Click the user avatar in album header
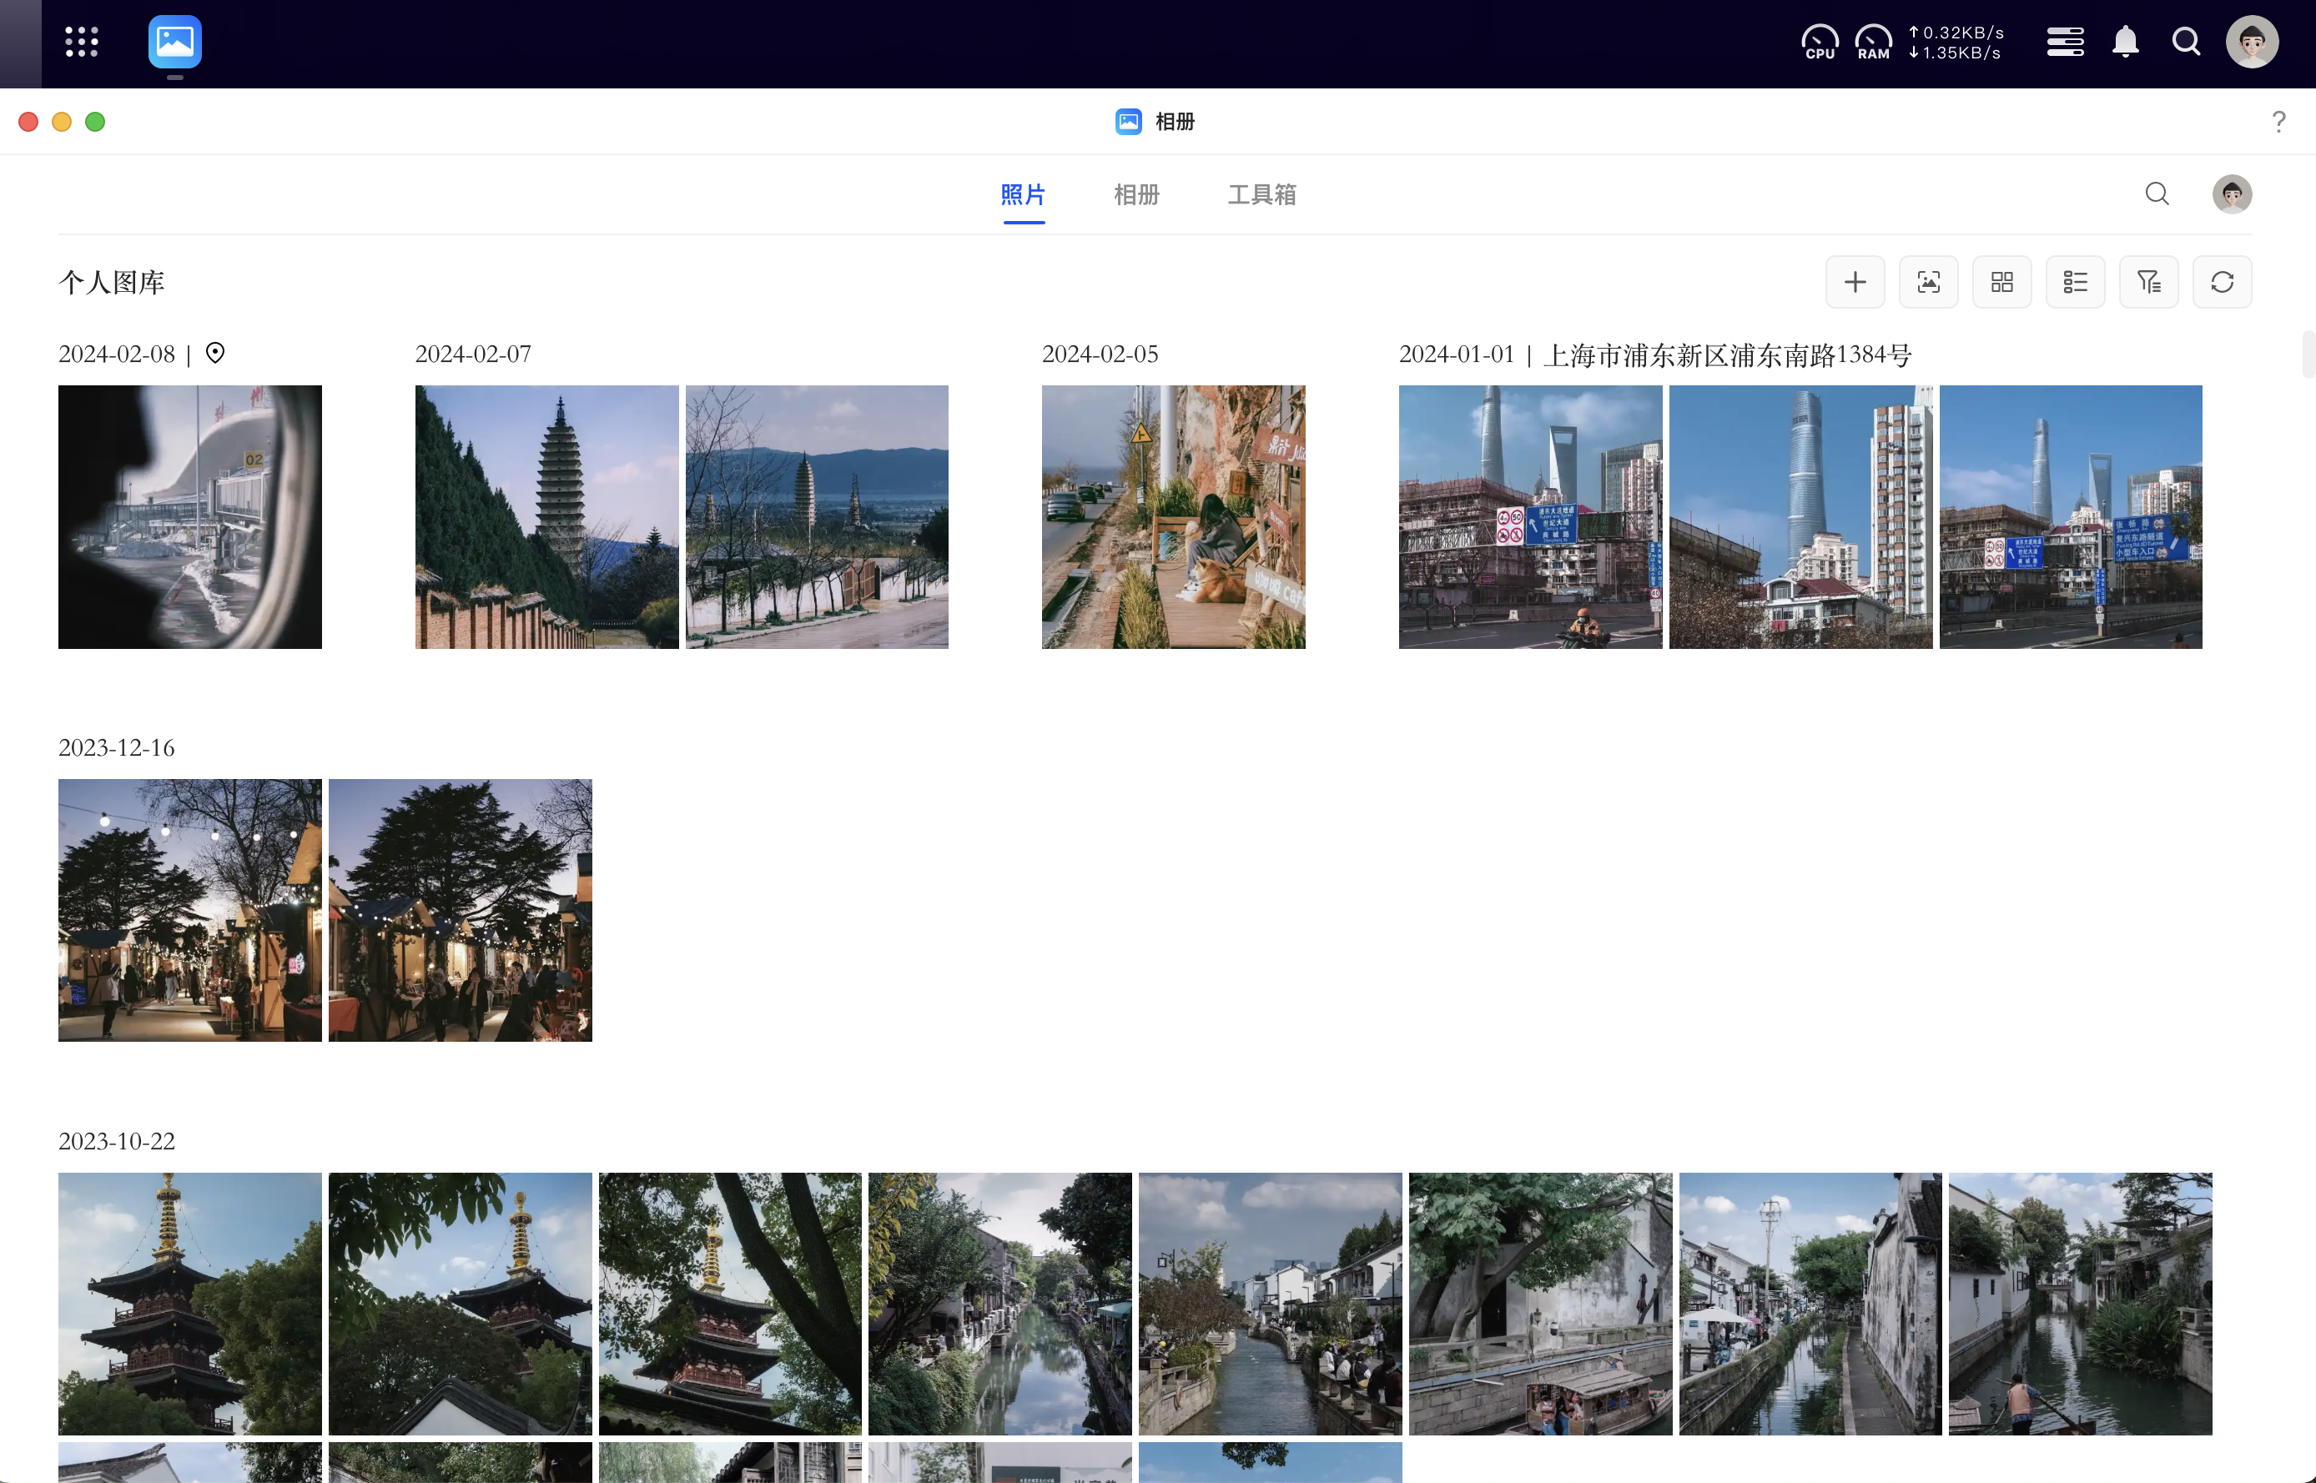Viewport: 2316px width, 1483px height. (2231, 194)
